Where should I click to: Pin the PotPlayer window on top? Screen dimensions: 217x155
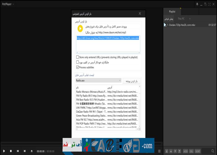pyautogui.click(x=197, y=4)
